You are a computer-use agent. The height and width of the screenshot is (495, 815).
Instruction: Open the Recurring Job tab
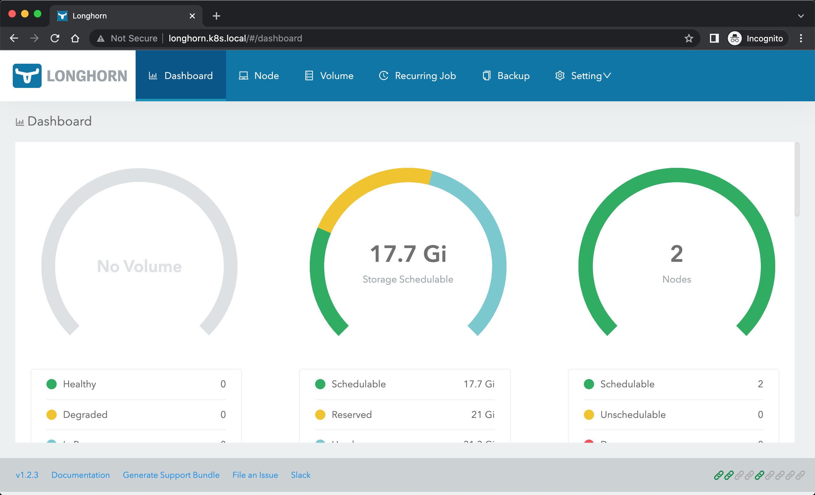417,76
